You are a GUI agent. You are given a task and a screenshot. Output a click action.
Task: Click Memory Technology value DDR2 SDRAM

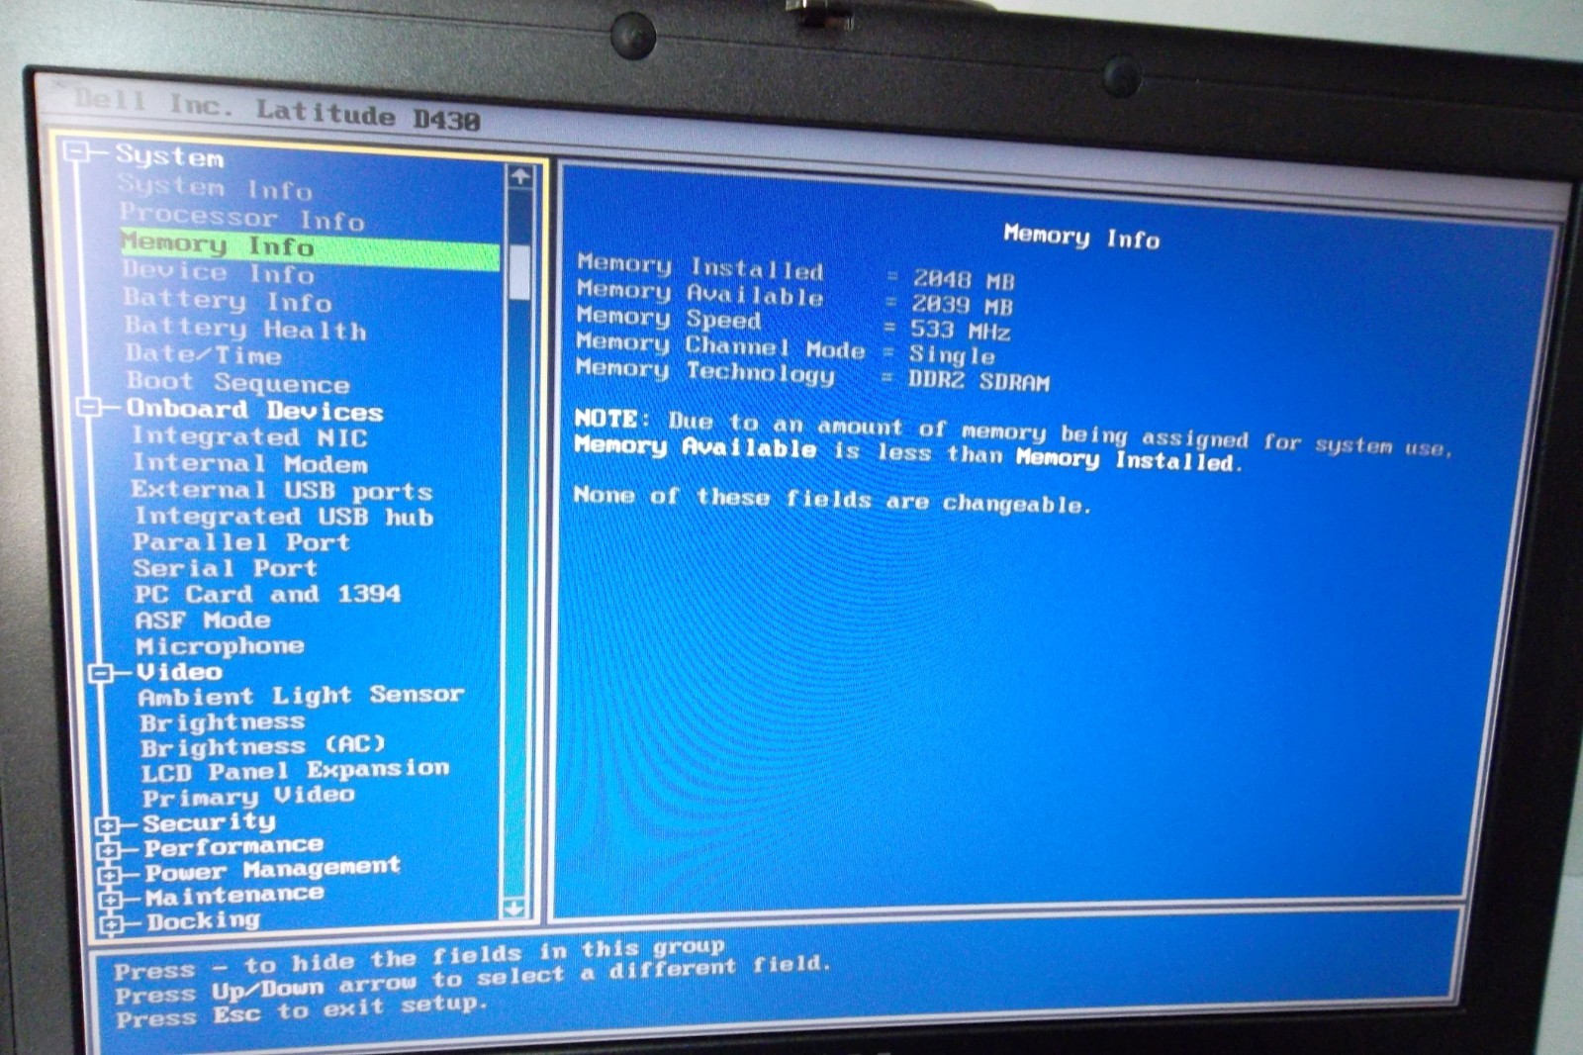(x=978, y=381)
